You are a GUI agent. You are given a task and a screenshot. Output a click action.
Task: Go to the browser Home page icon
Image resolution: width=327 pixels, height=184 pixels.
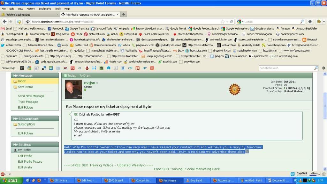pos(310,22)
